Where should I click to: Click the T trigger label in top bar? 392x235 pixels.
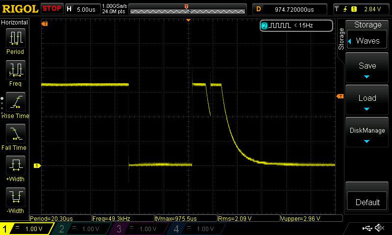pyautogui.click(x=337, y=9)
